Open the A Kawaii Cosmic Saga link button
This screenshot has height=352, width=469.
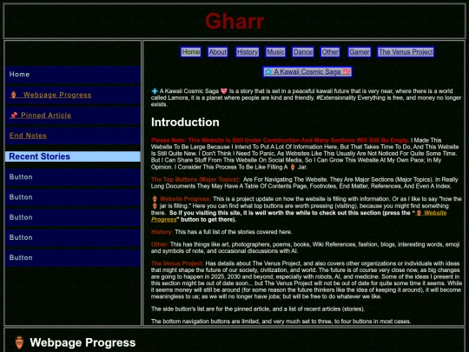[307, 72]
